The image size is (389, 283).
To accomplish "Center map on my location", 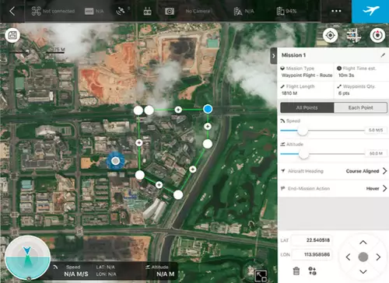I will [x=330, y=35].
